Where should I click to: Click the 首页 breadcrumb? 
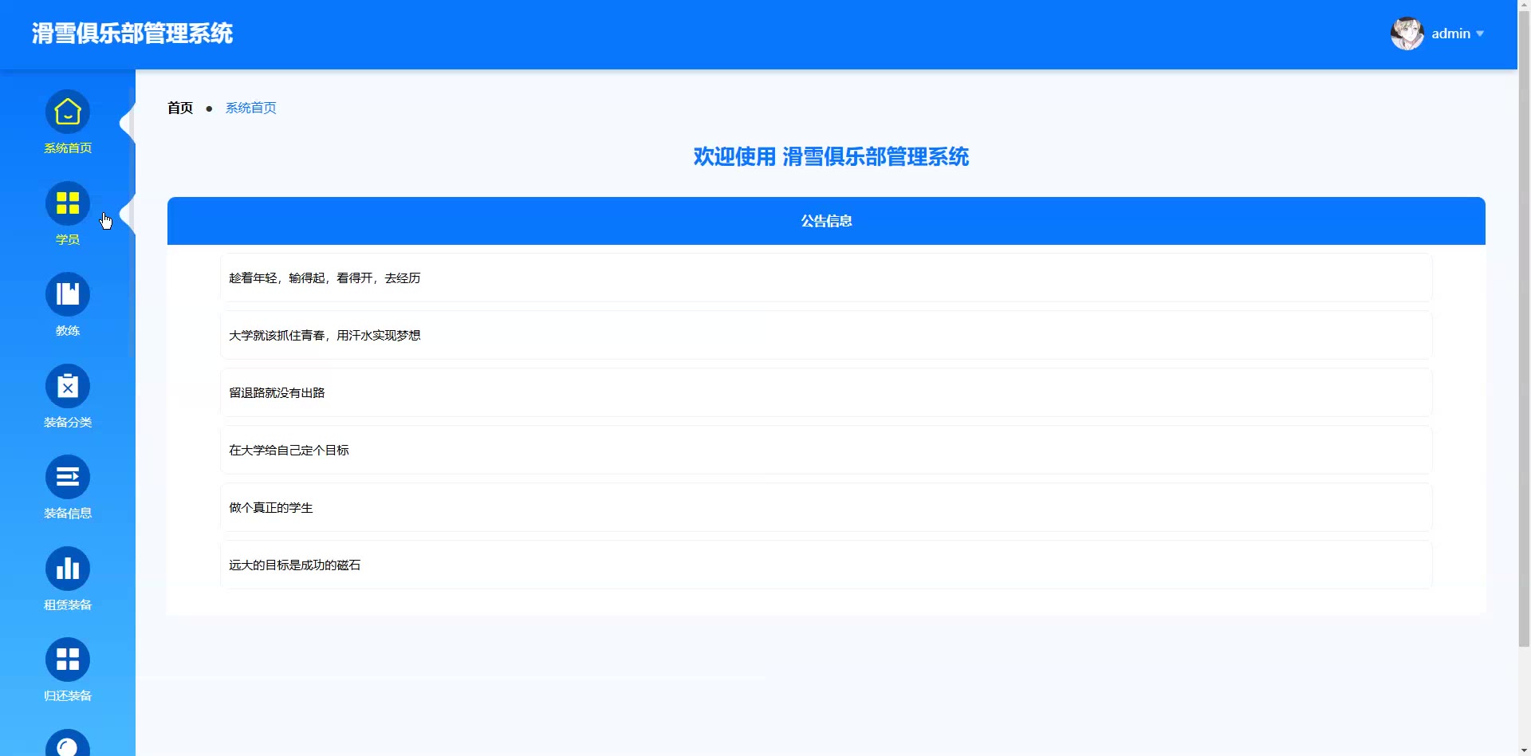pos(180,108)
